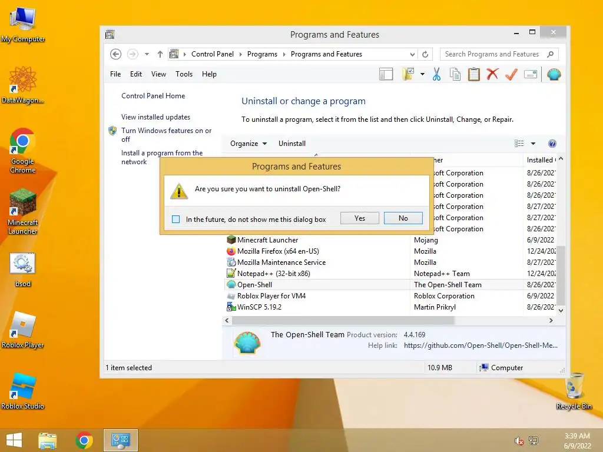Click the Installed On column header
Viewport: 603px width, 452px height.
[x=540, y=160]
